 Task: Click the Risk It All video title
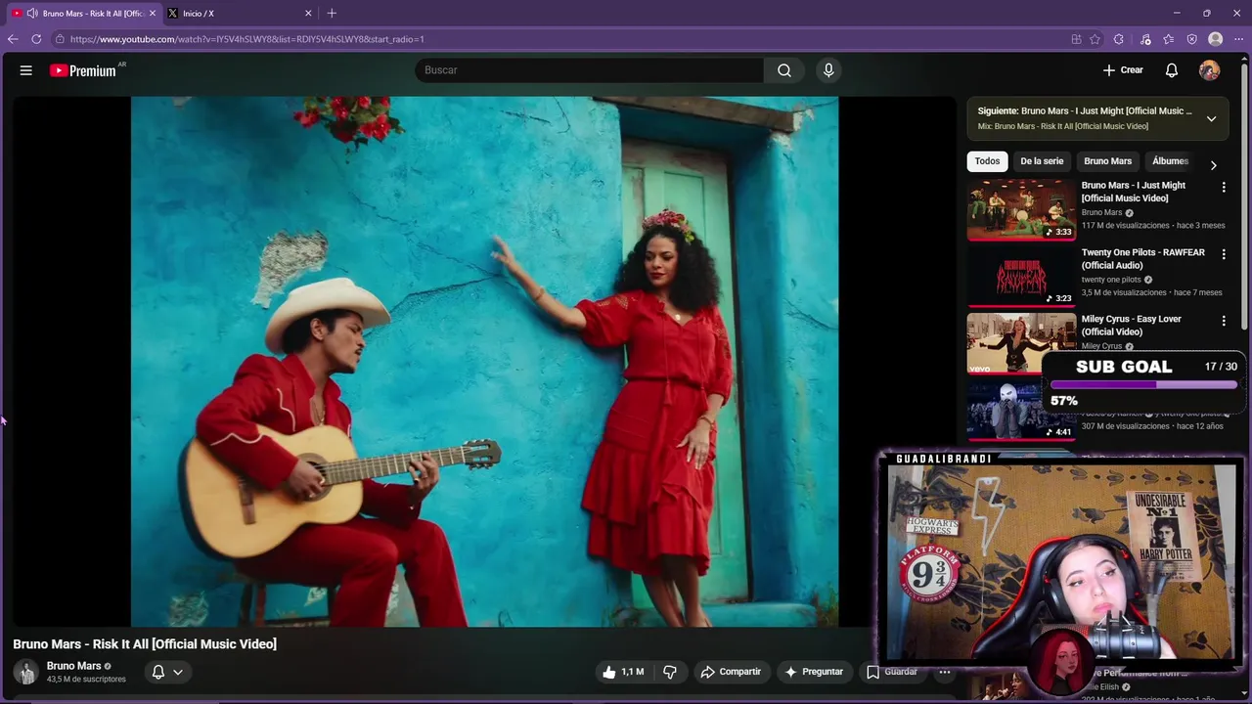click(x=145, y=643)
